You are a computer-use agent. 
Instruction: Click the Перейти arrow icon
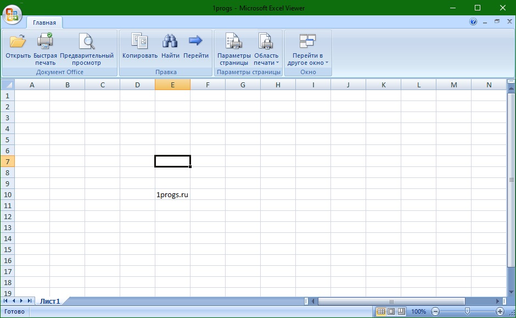point(195,41)
